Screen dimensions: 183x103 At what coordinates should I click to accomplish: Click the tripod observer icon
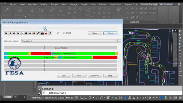click(50, 33)
